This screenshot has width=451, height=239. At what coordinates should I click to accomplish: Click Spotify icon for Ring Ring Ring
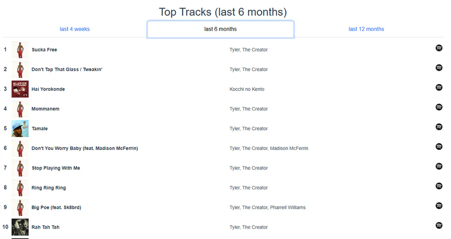click(439, 186)
